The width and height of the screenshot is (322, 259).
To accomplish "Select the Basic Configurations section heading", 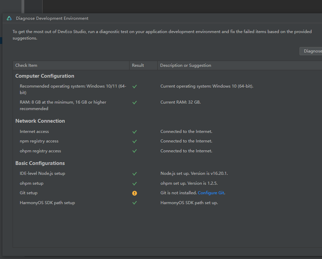I will [40, 163].
